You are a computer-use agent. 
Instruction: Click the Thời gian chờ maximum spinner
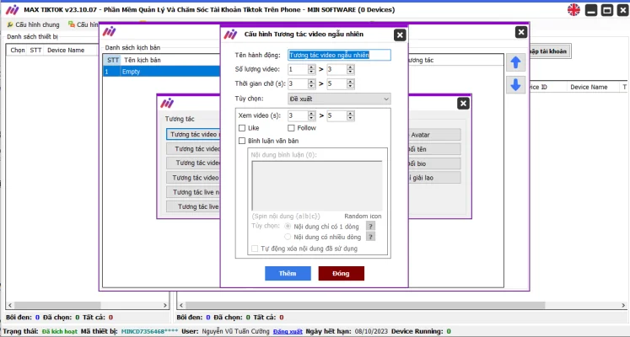click(340, 84)
